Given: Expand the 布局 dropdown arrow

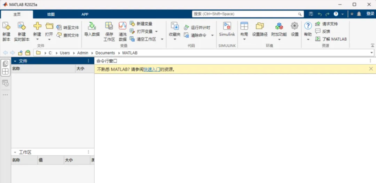Looking at the screenshot, I should [244, 39].
